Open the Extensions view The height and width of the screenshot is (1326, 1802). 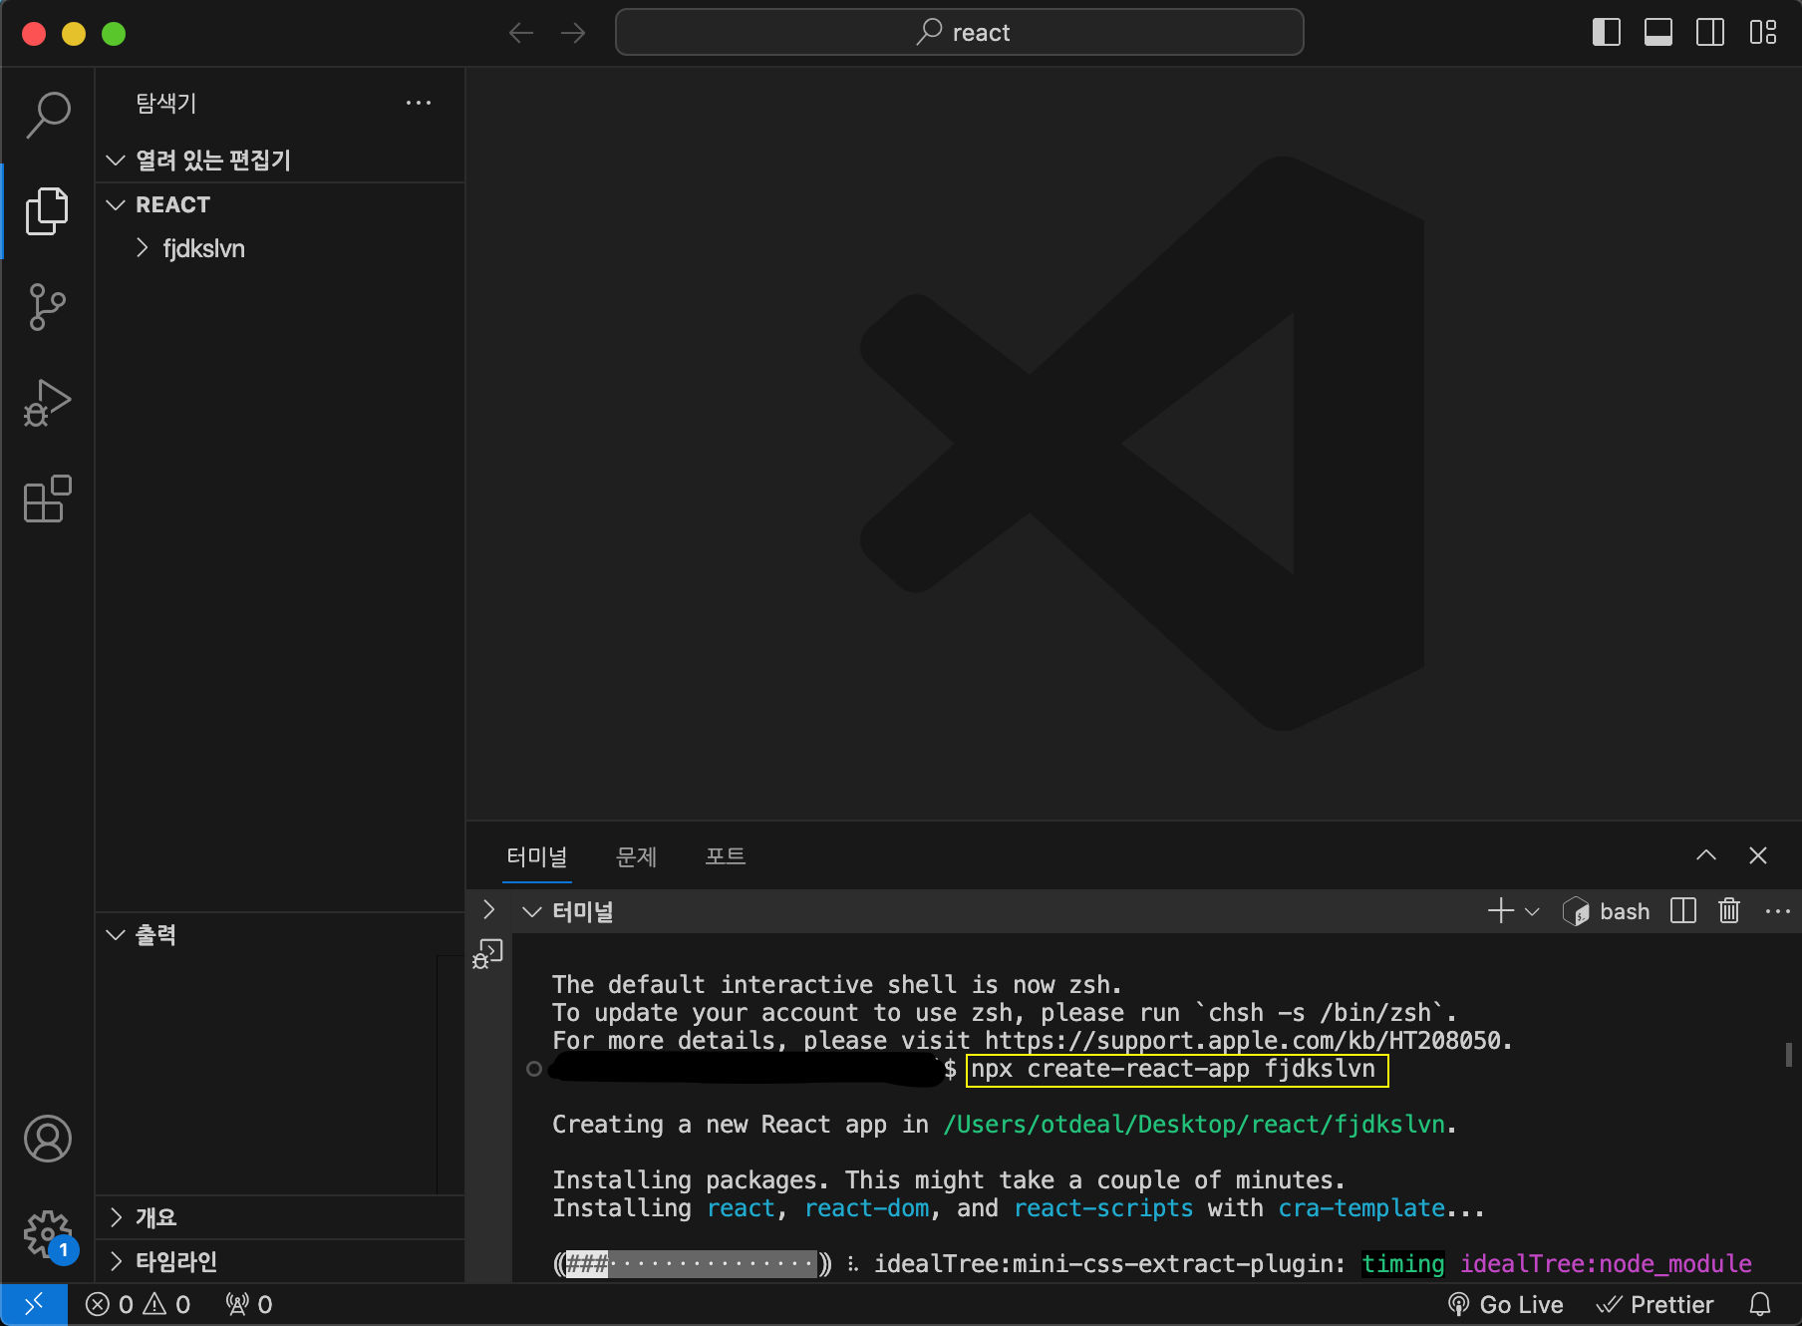click(x=48, y=498)
